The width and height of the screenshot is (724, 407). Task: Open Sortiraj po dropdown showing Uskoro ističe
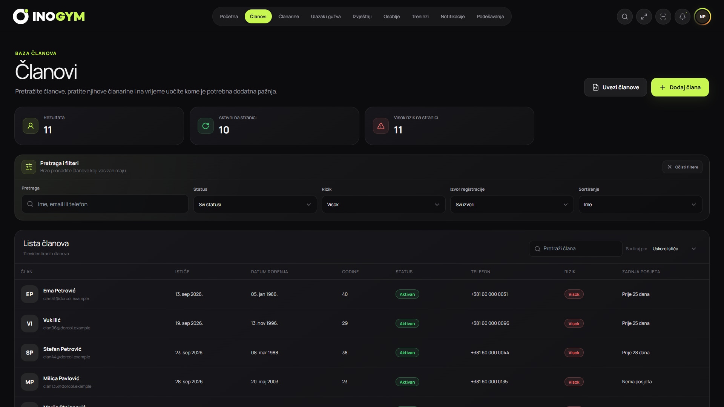click(x=674, y=249)
